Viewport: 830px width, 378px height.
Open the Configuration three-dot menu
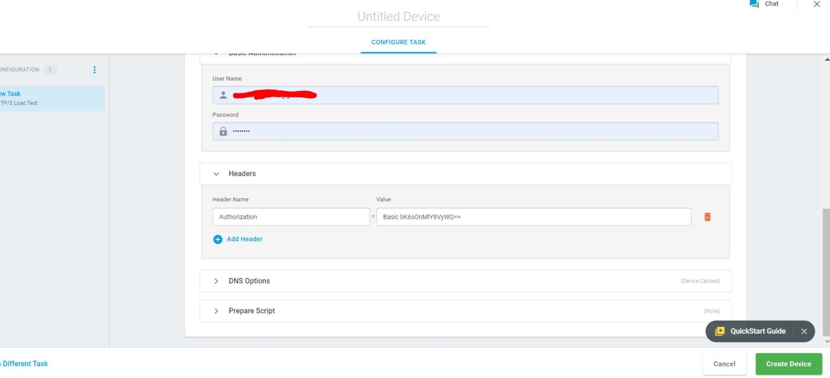94,70
